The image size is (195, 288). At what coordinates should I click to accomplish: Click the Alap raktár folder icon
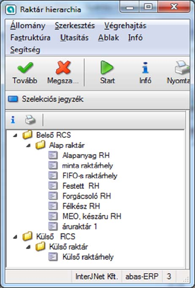tap(41, 145)
